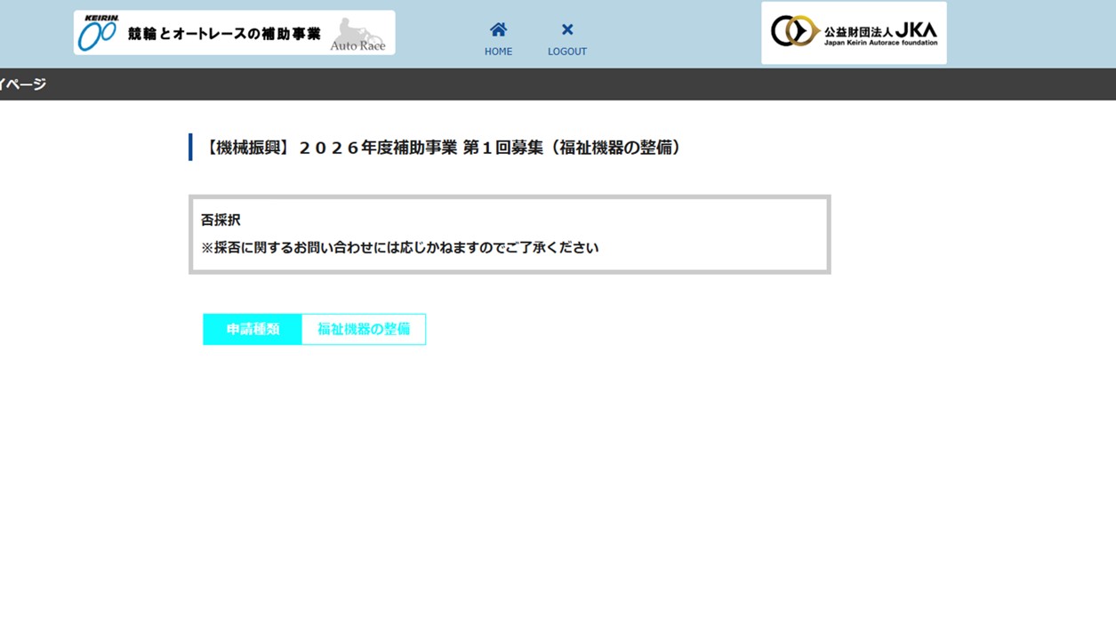Click the HOME house icon
The width and height of the screenshot is (1116, 640).
(498, 29)
